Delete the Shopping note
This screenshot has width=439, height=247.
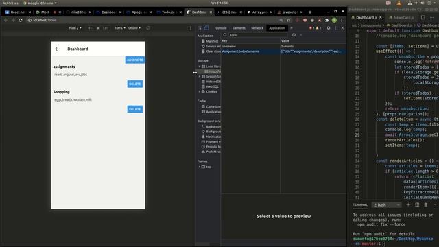pyautogui.click(x=135, y=109)
